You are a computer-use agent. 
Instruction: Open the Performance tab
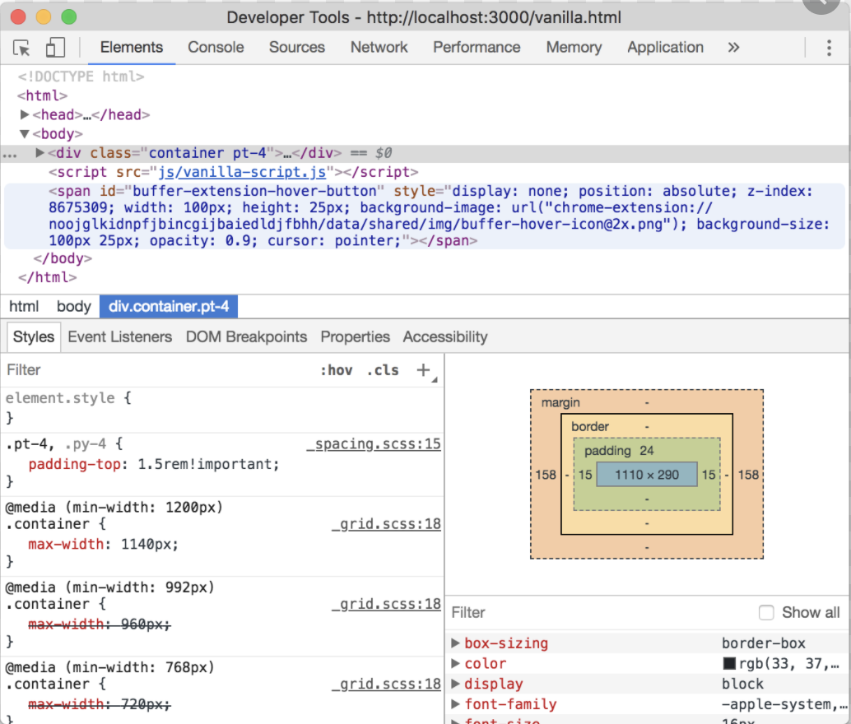tap(477, 47)
